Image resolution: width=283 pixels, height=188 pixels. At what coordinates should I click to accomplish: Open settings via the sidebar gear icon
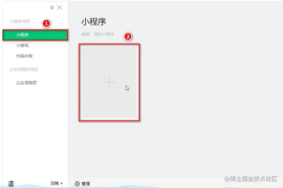coord(52,8)
